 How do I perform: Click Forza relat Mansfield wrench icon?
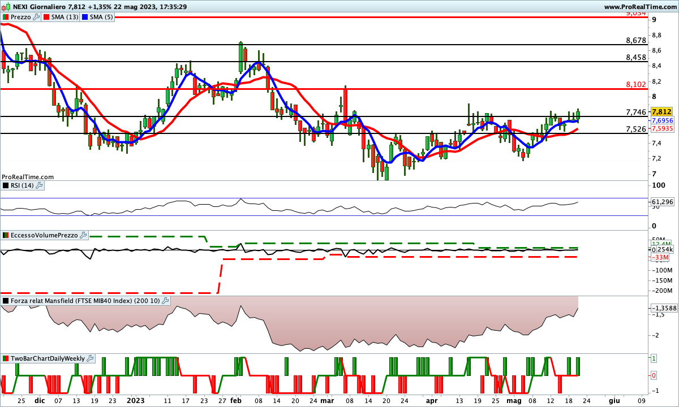(x=166, y=301)
